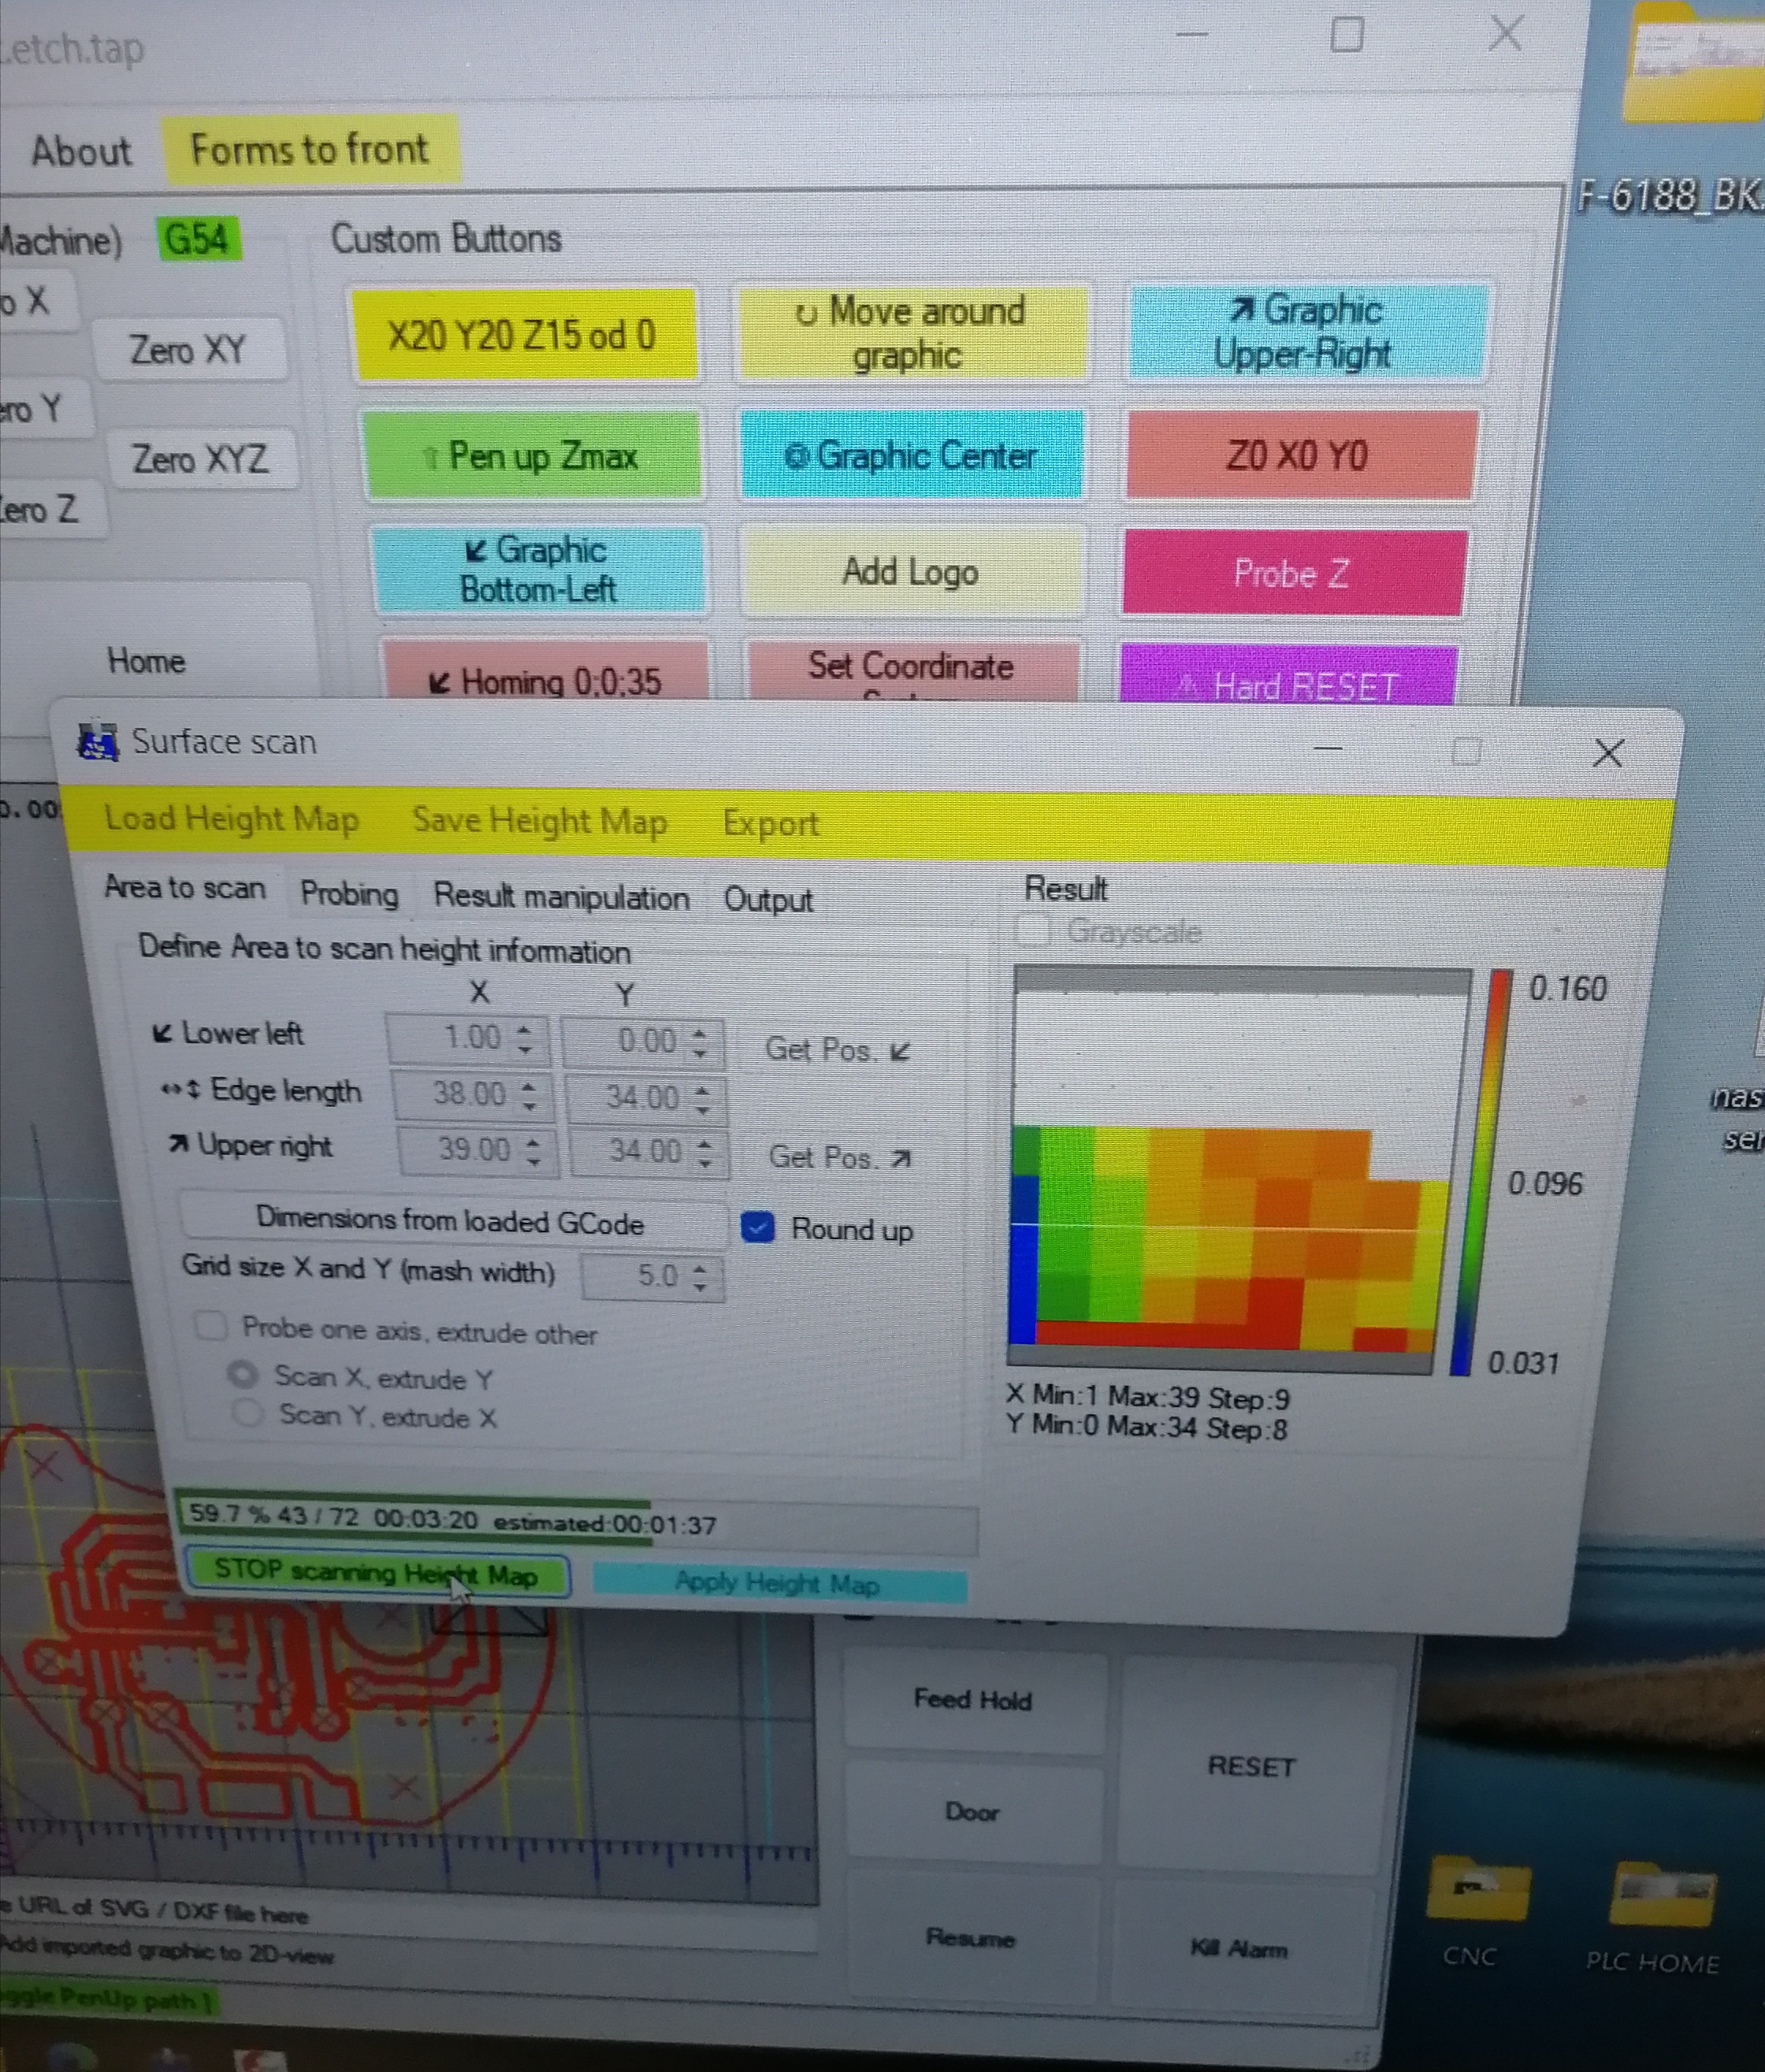1765x2072 pixels.
Task: Enable Probe one axis, extrude other
Action: point(211,1327)
